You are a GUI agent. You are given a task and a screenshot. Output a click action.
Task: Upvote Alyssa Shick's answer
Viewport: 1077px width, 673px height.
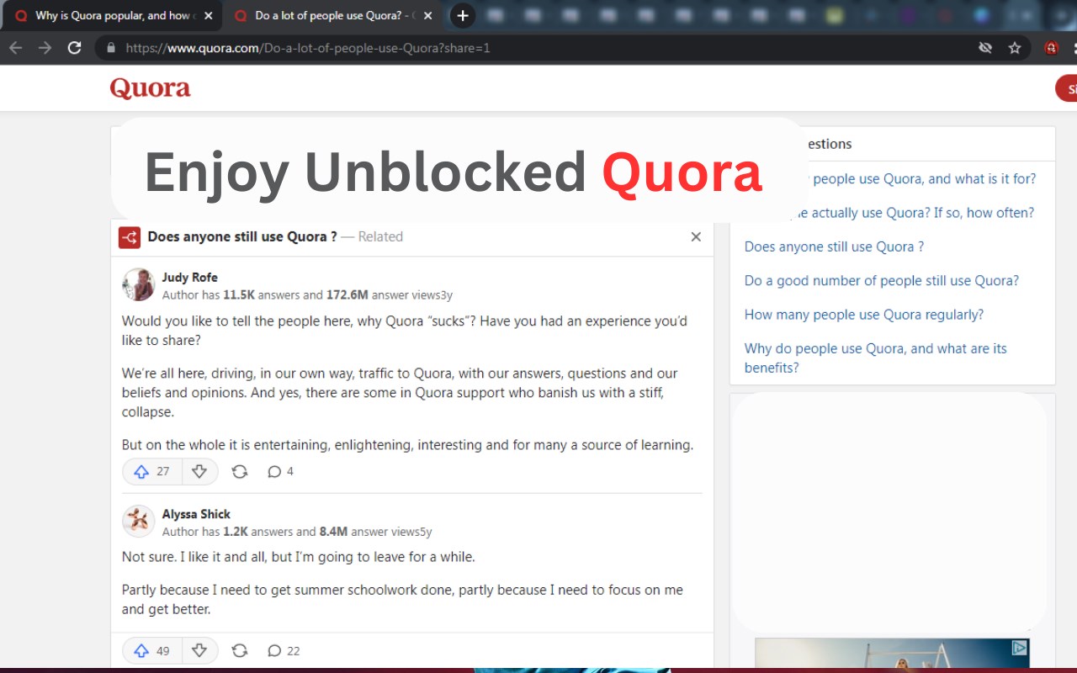click(152, 651)
